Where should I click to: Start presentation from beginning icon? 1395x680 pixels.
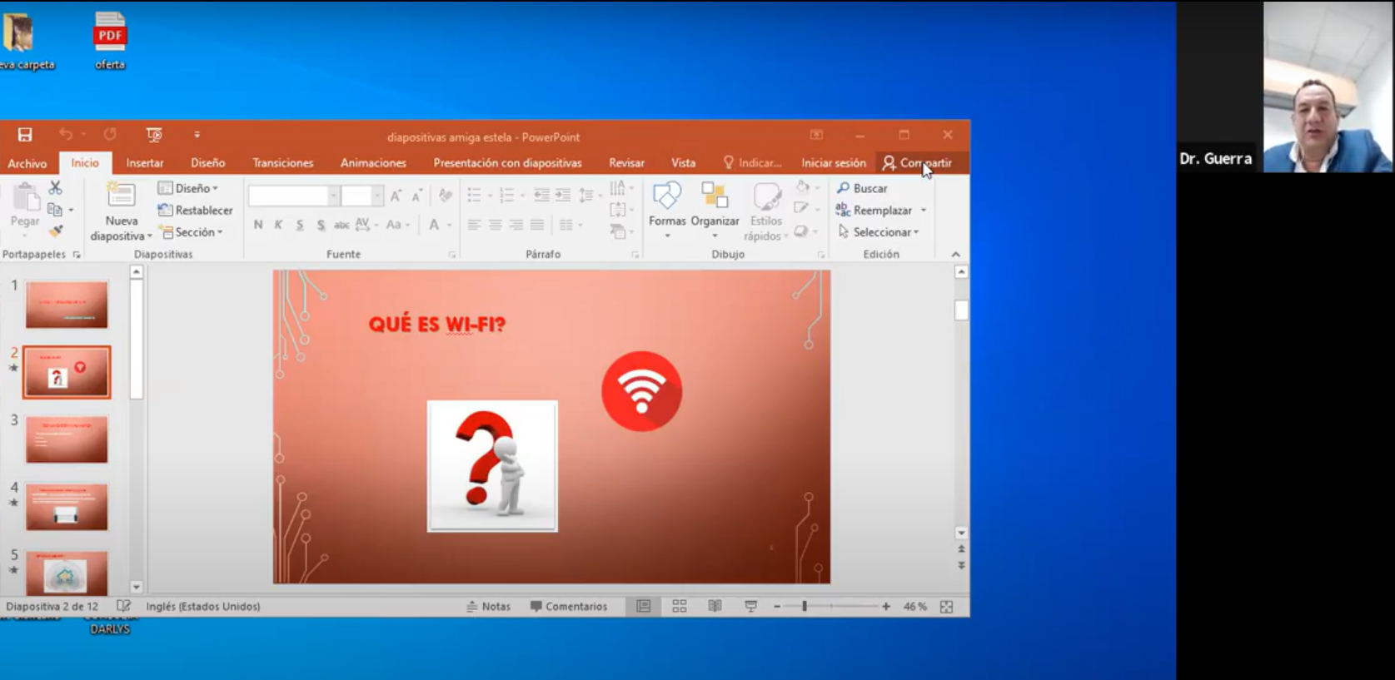(154, 135)
